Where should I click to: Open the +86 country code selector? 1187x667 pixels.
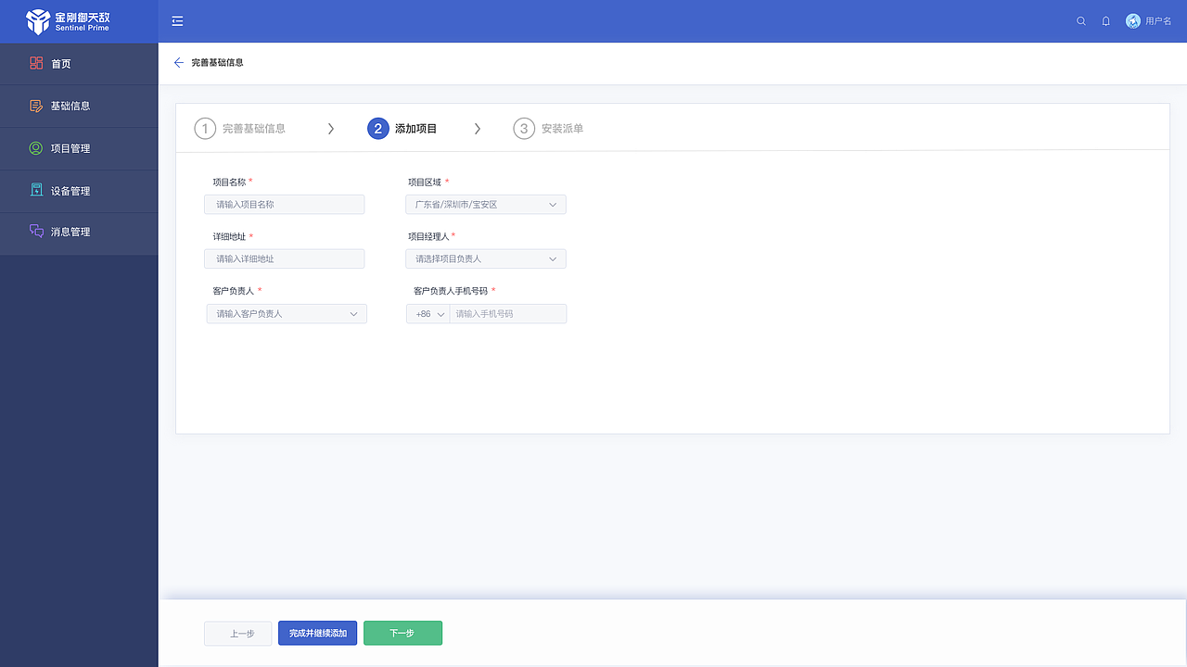[x=428, y=314]
